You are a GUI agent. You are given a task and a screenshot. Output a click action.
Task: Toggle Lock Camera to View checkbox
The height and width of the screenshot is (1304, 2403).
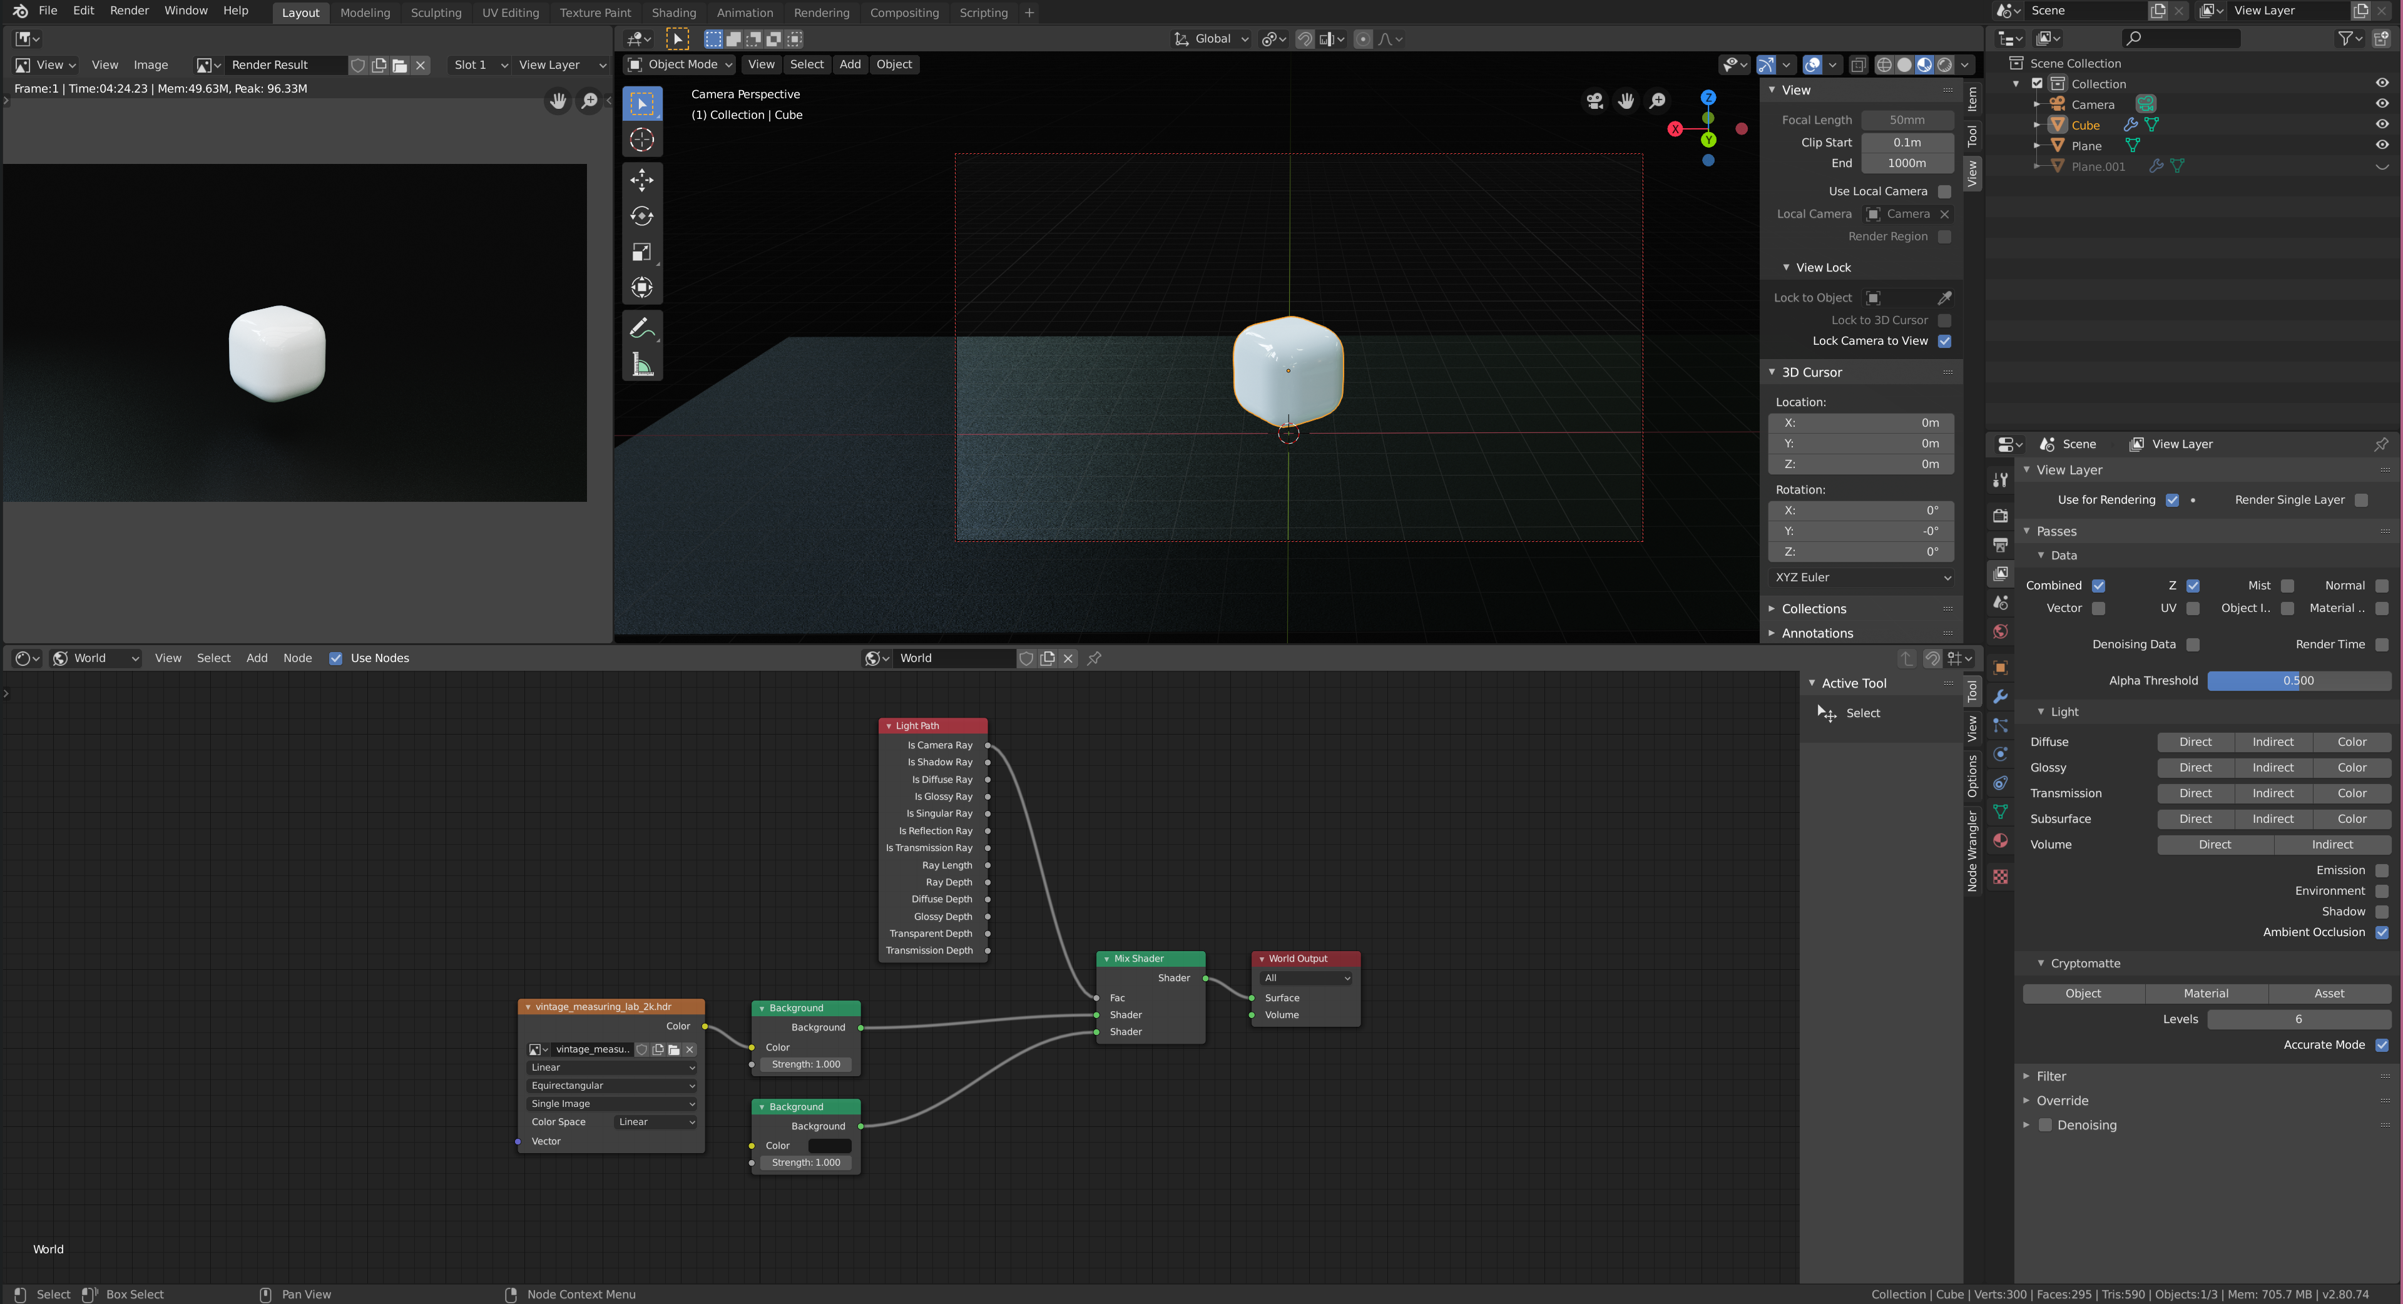(1945, 340)
